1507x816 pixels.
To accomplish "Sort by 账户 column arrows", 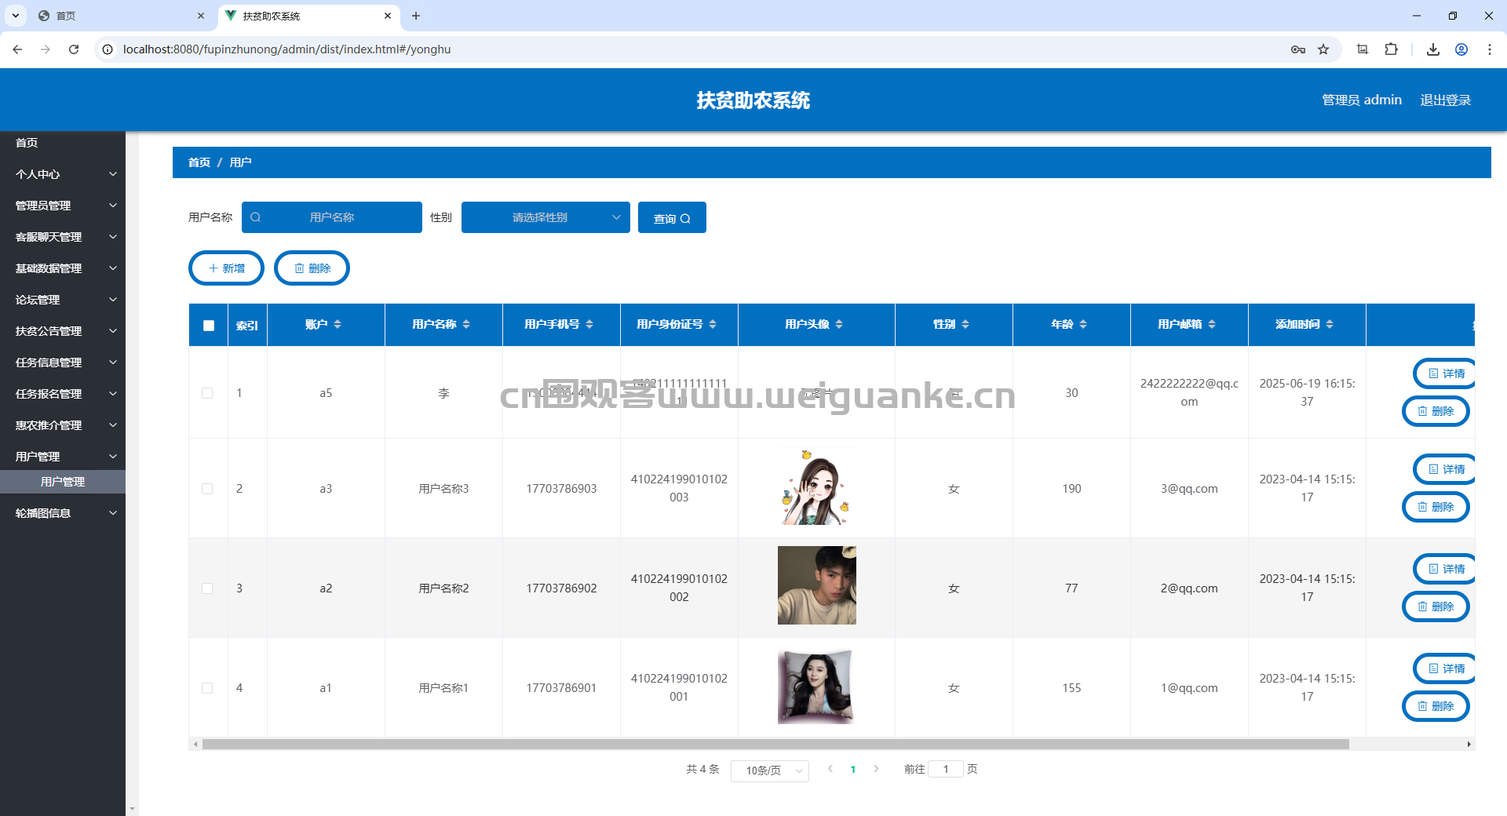I will pyautogui.click(x=338, y=324).
